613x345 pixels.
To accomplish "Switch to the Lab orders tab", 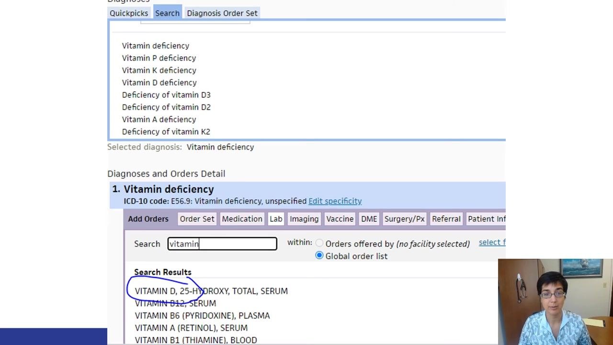I will (276, 219).
